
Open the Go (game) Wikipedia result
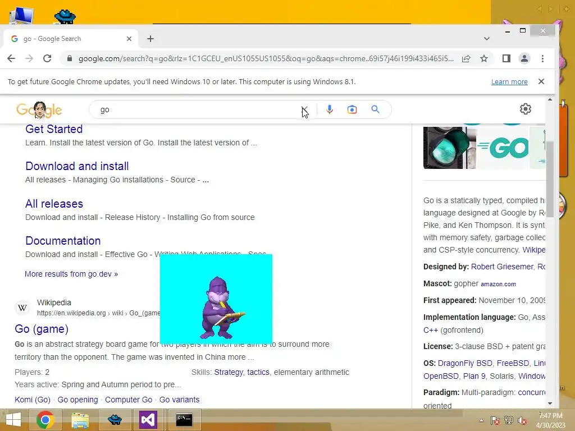tap(42, 329)
